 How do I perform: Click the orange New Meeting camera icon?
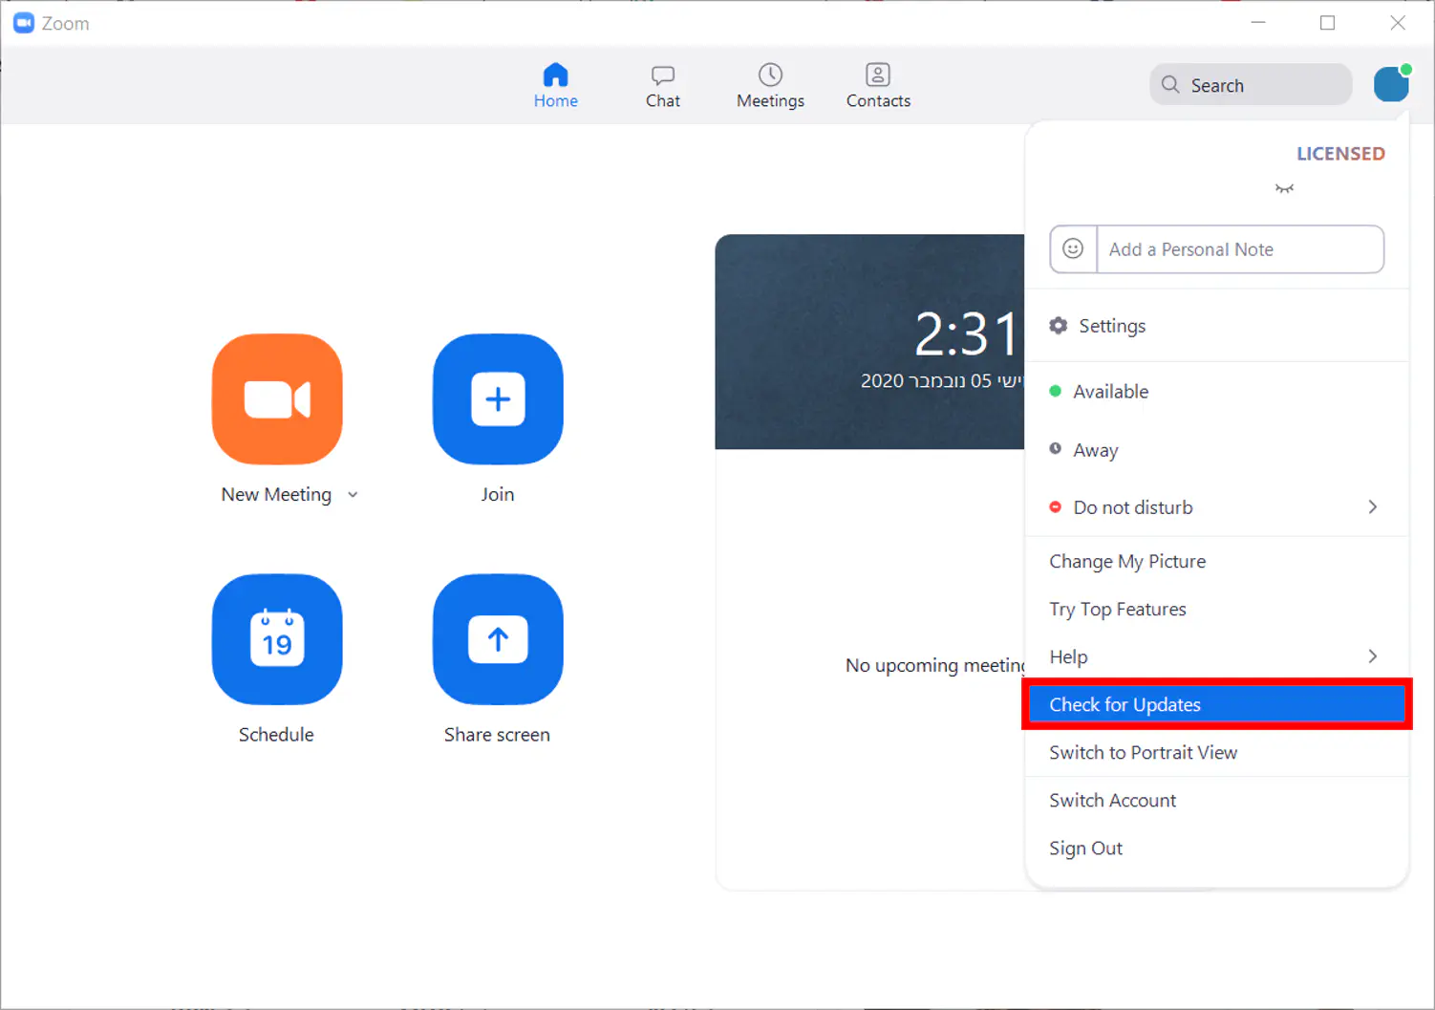277,399
